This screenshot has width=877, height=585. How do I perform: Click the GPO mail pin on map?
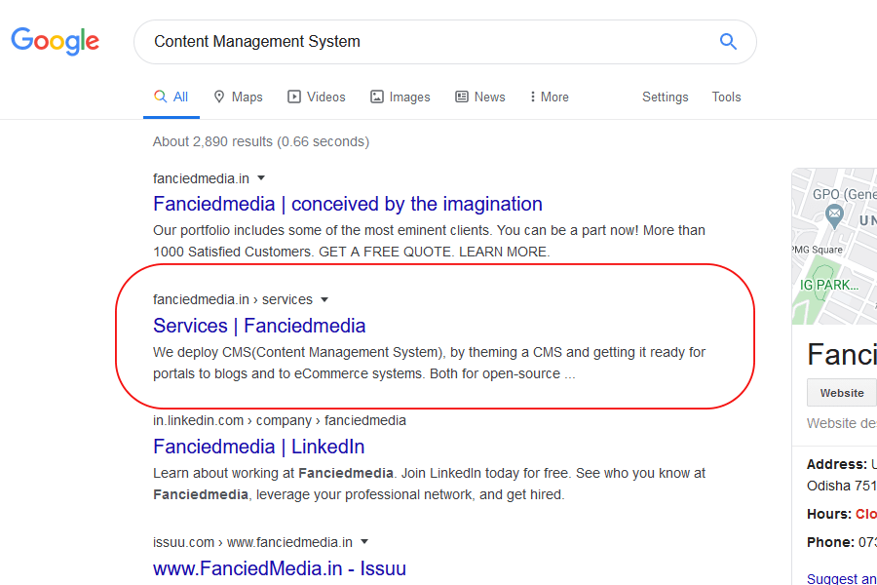click(x=834, y=215)
